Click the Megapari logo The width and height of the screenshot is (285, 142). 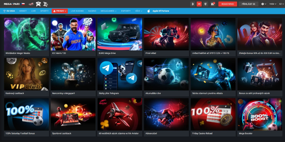(x=14, y=4)
